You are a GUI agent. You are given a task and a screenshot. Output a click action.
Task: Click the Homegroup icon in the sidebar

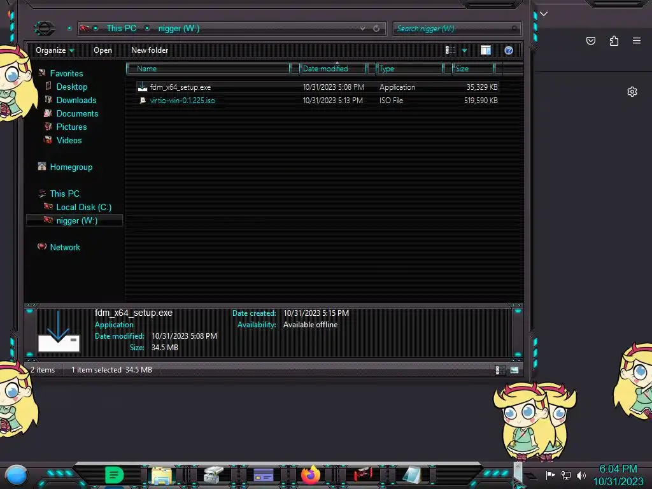(42, 167)
